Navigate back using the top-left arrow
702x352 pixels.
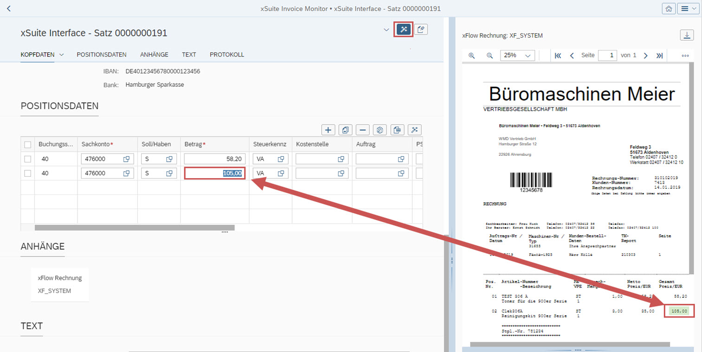click(8, 9)
